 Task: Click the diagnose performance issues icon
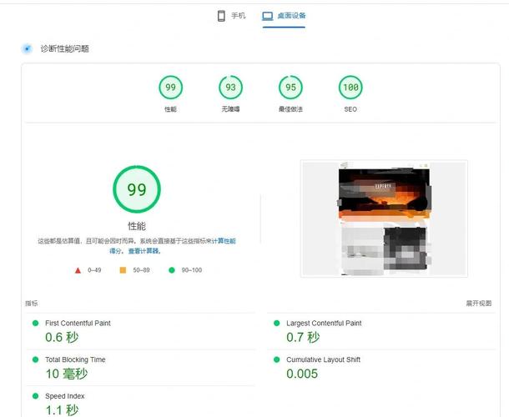[x=28, y=49]
